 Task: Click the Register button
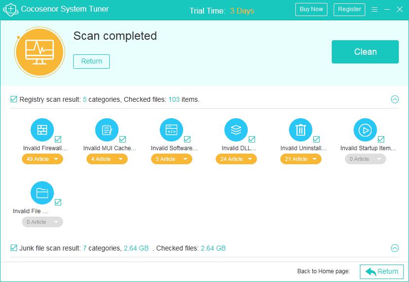click(350, 9)
